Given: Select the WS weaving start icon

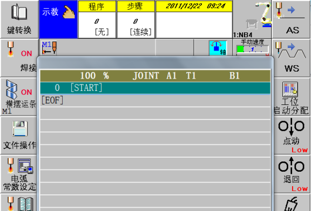Looking at the screenshot, I should (x=291, y=58).
